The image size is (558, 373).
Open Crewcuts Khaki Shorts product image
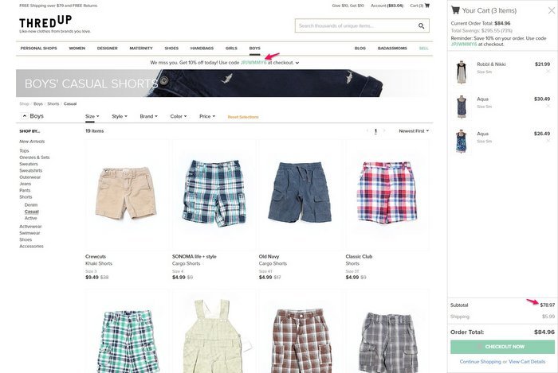tap(127, 195)
